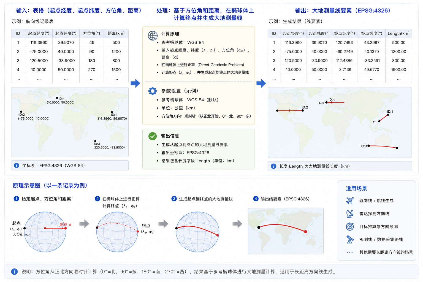Click the step 1 globe showing 起点 and distance d

tap(45, 232)
